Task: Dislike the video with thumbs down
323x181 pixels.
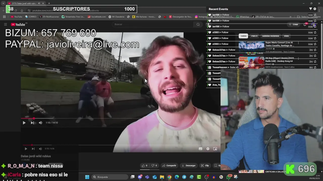Action: [x=154, y=165]
